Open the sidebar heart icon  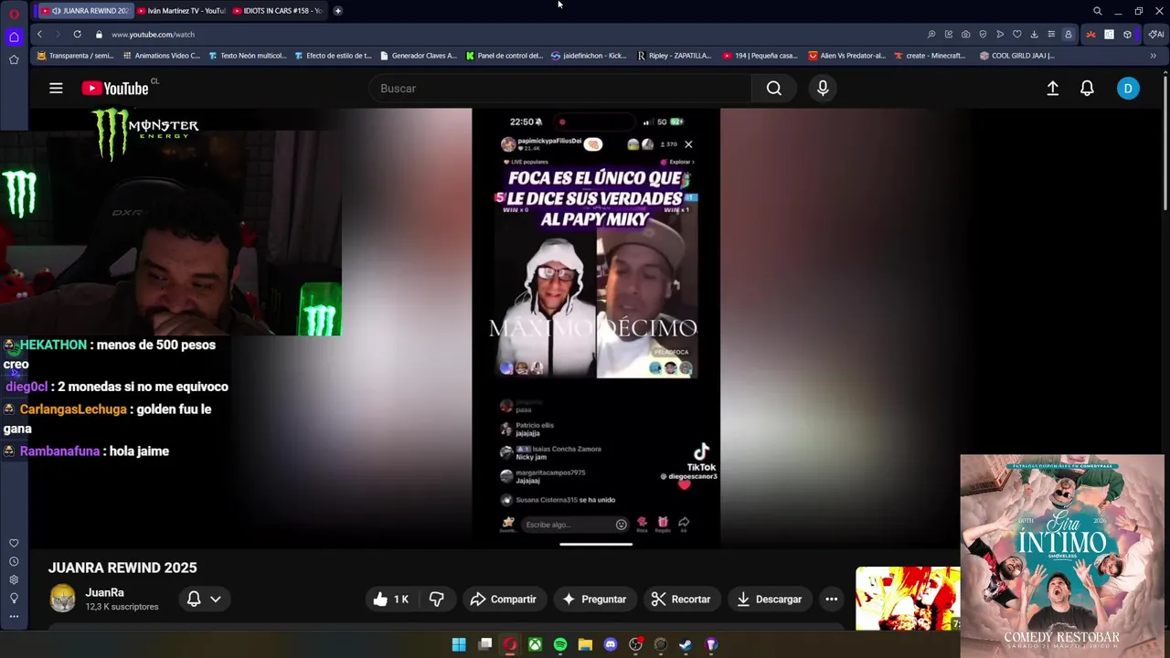pyautogui.click(x=14, y=544)
